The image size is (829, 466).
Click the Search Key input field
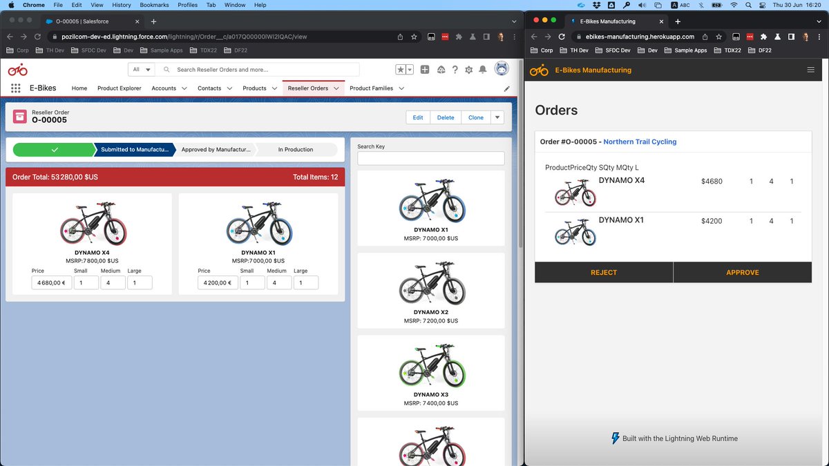coord(431,158)
